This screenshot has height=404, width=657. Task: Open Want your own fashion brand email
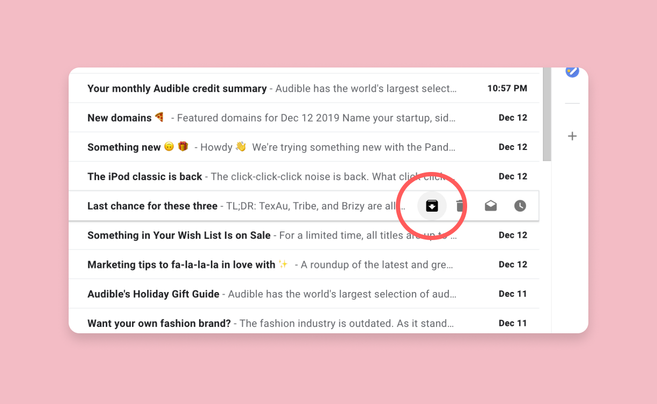(x=304, y=323)
